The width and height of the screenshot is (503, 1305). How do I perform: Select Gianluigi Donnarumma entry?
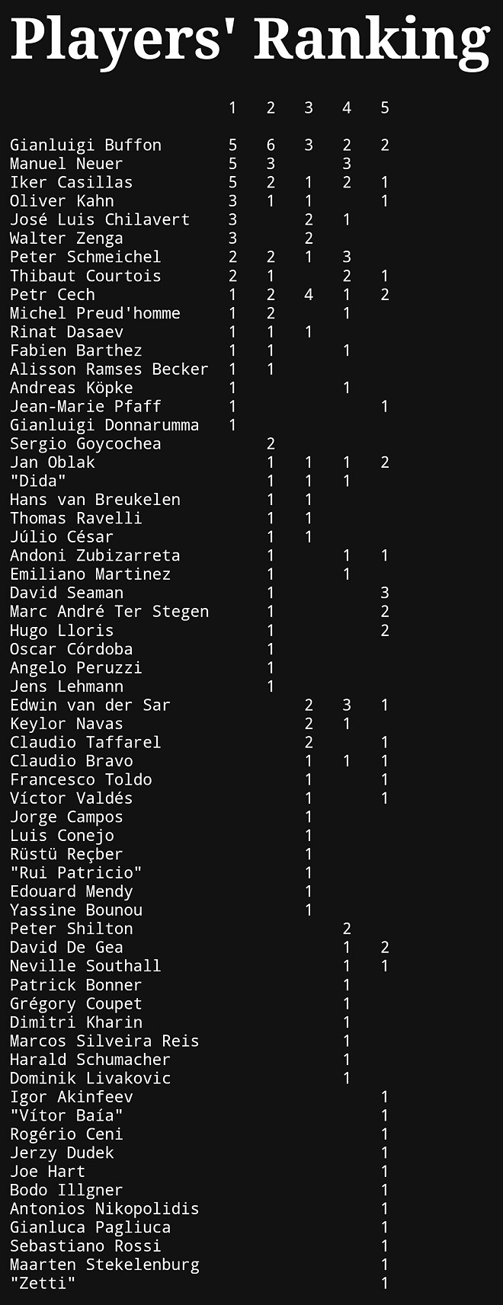pyautogui.click(x=104, y=425)
